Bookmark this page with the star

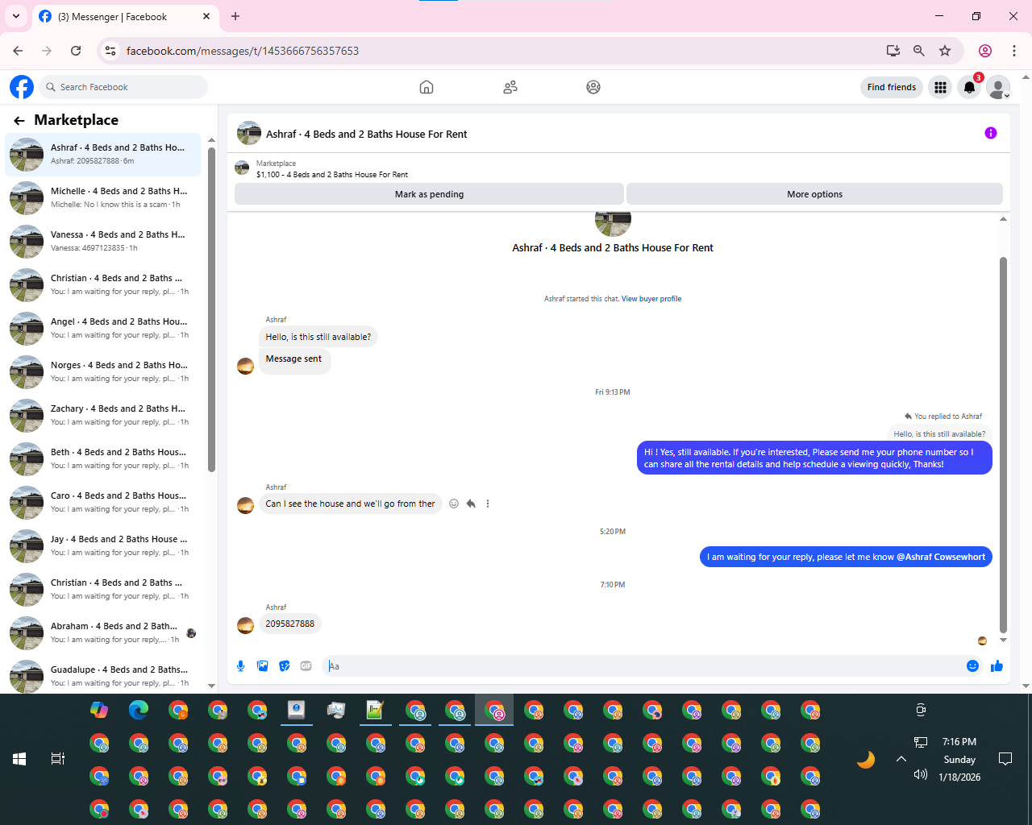945,51
